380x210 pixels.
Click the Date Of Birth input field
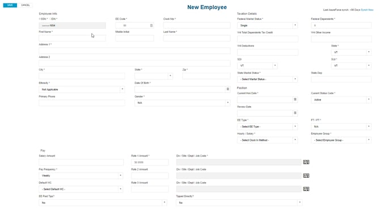pos(180,90)
